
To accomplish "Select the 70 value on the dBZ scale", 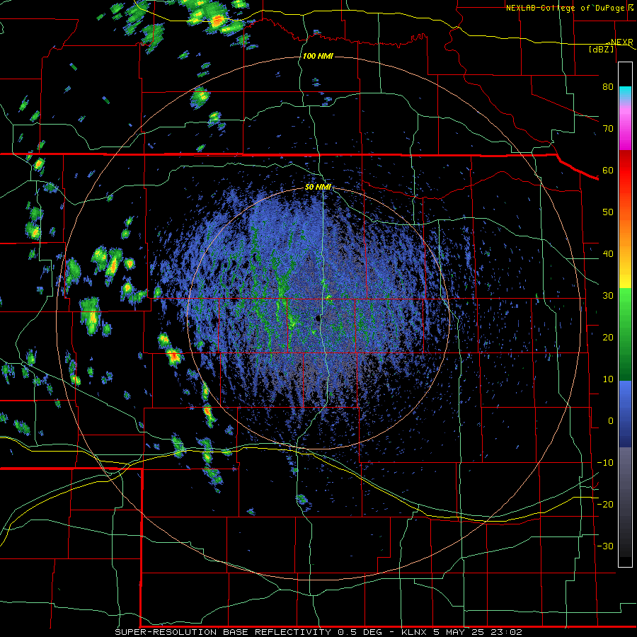I will pyautogui.click(x=608, y=129).
